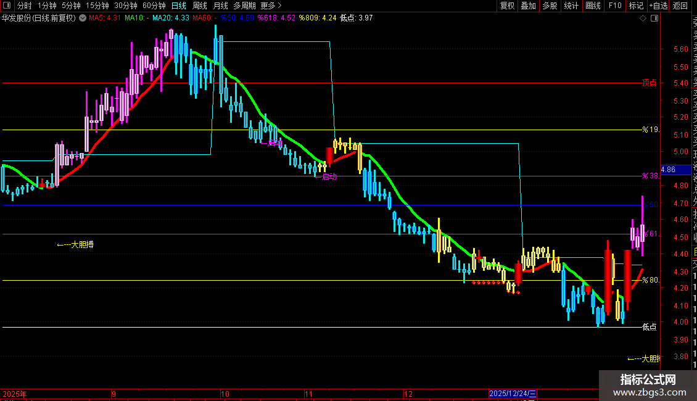Click the %80. retracement line label
Image resolution: width=697 pixels, height=401 pixels.
point(651,279)
